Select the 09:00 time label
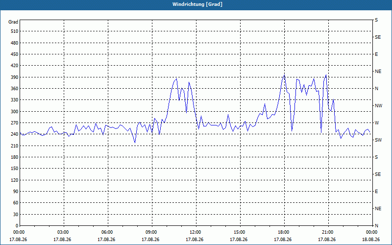 [151, 232]
